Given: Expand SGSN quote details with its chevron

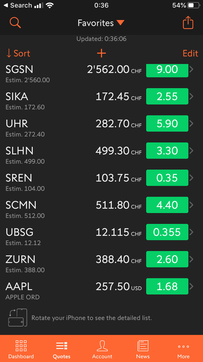Looking at the screenshot, I should tap(191, 71).
